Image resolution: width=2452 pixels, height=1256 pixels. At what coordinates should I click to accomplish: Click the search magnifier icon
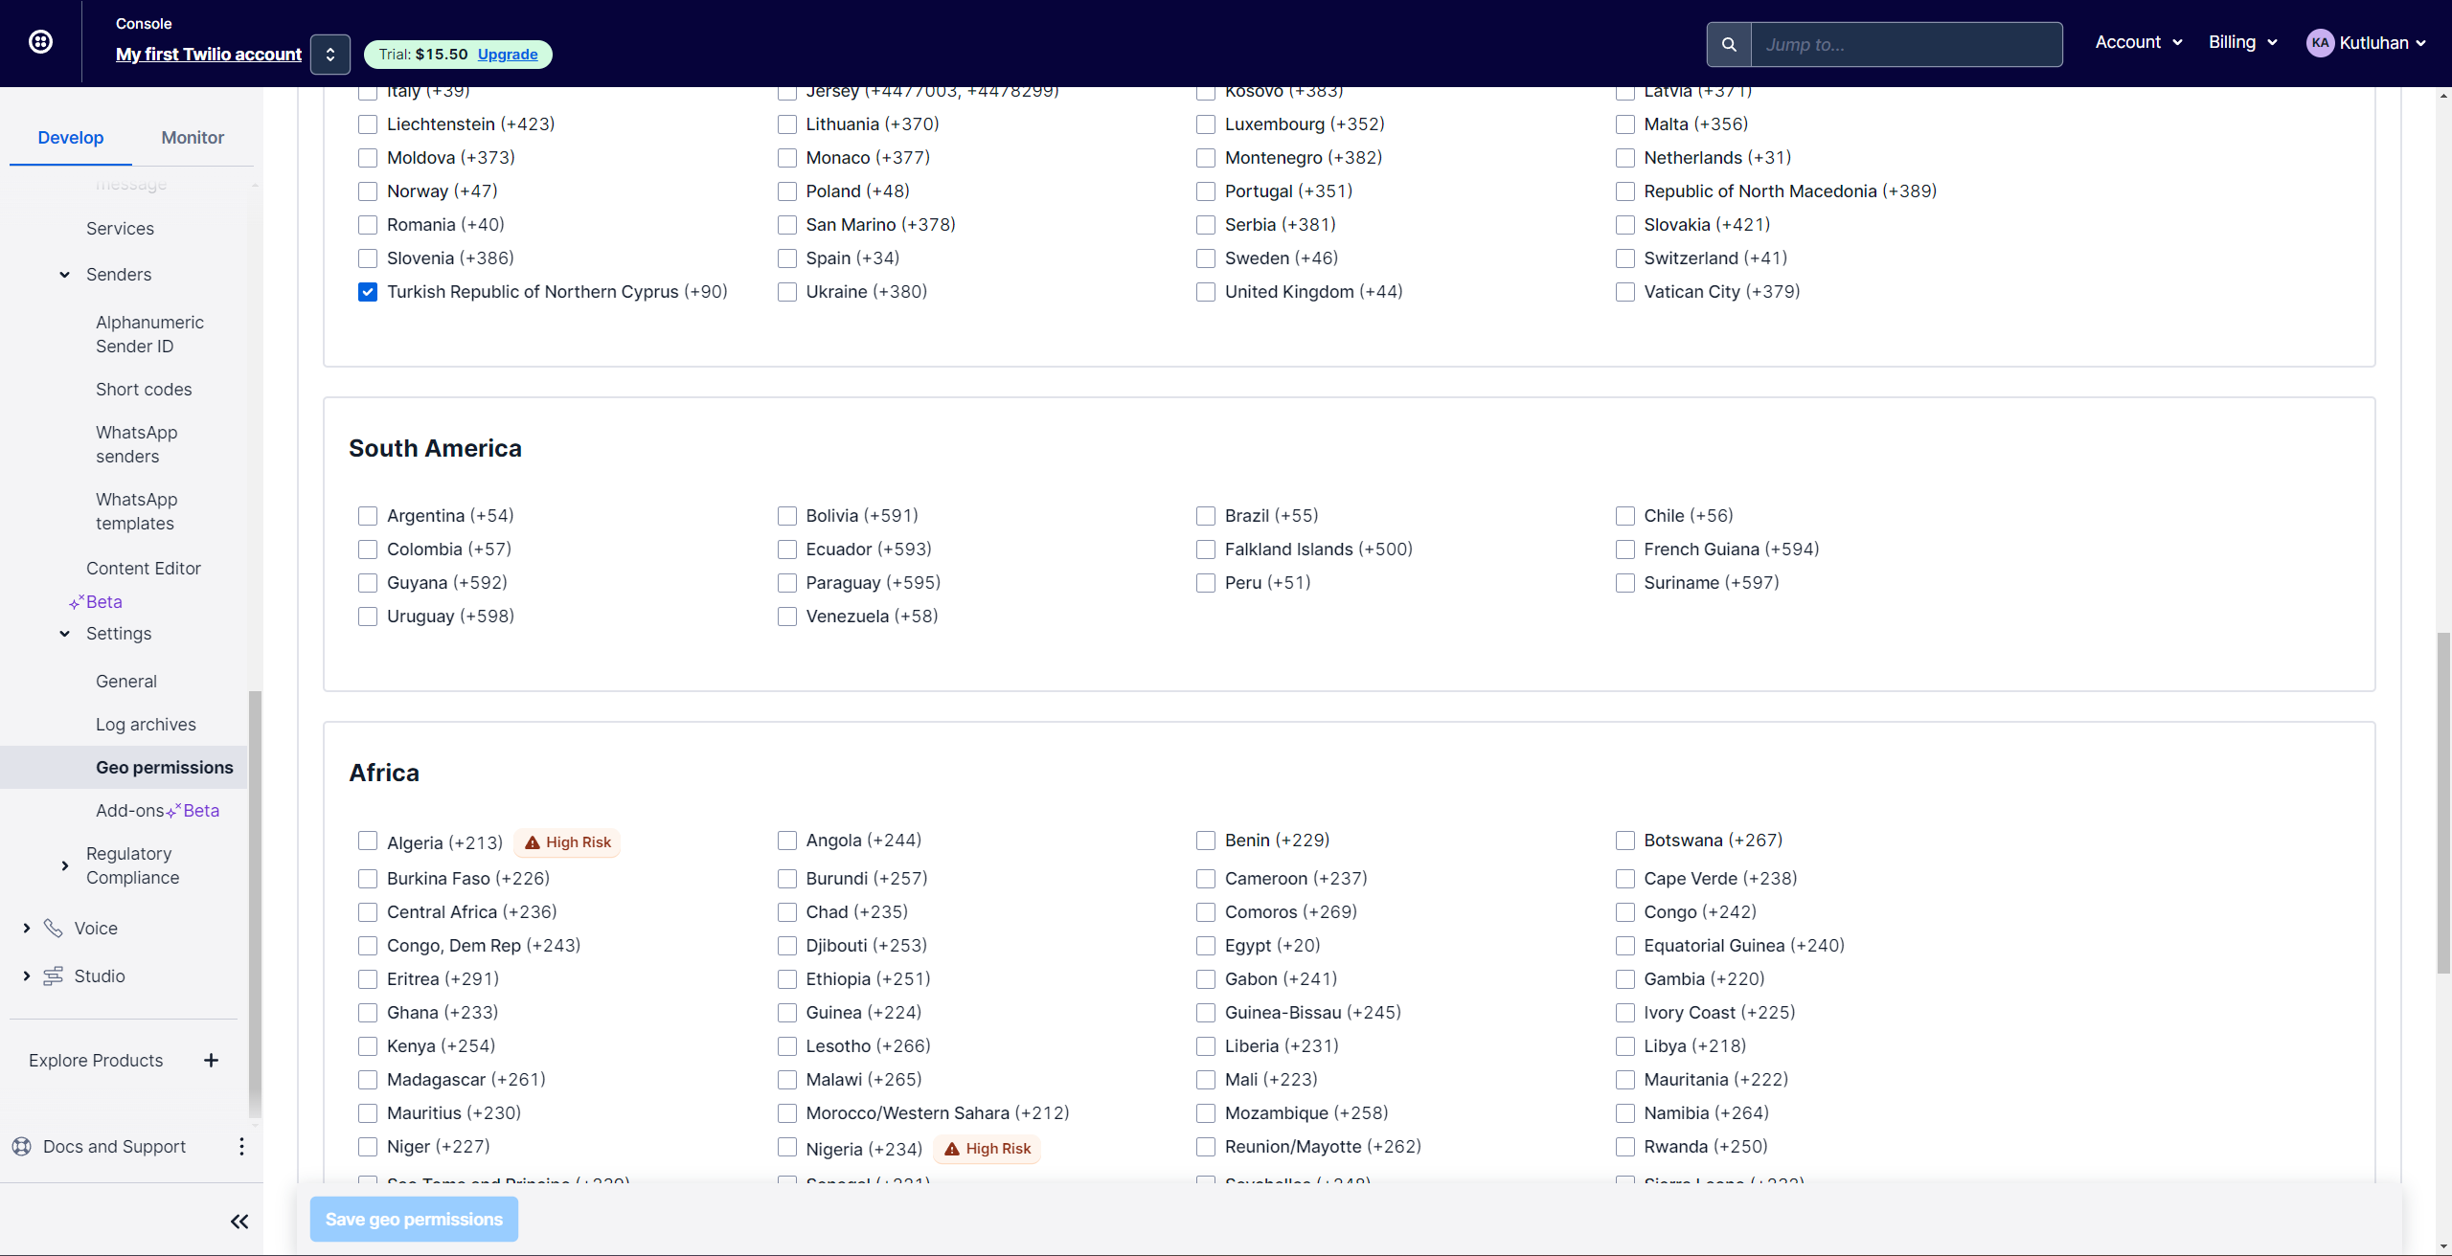point(1729,44)
